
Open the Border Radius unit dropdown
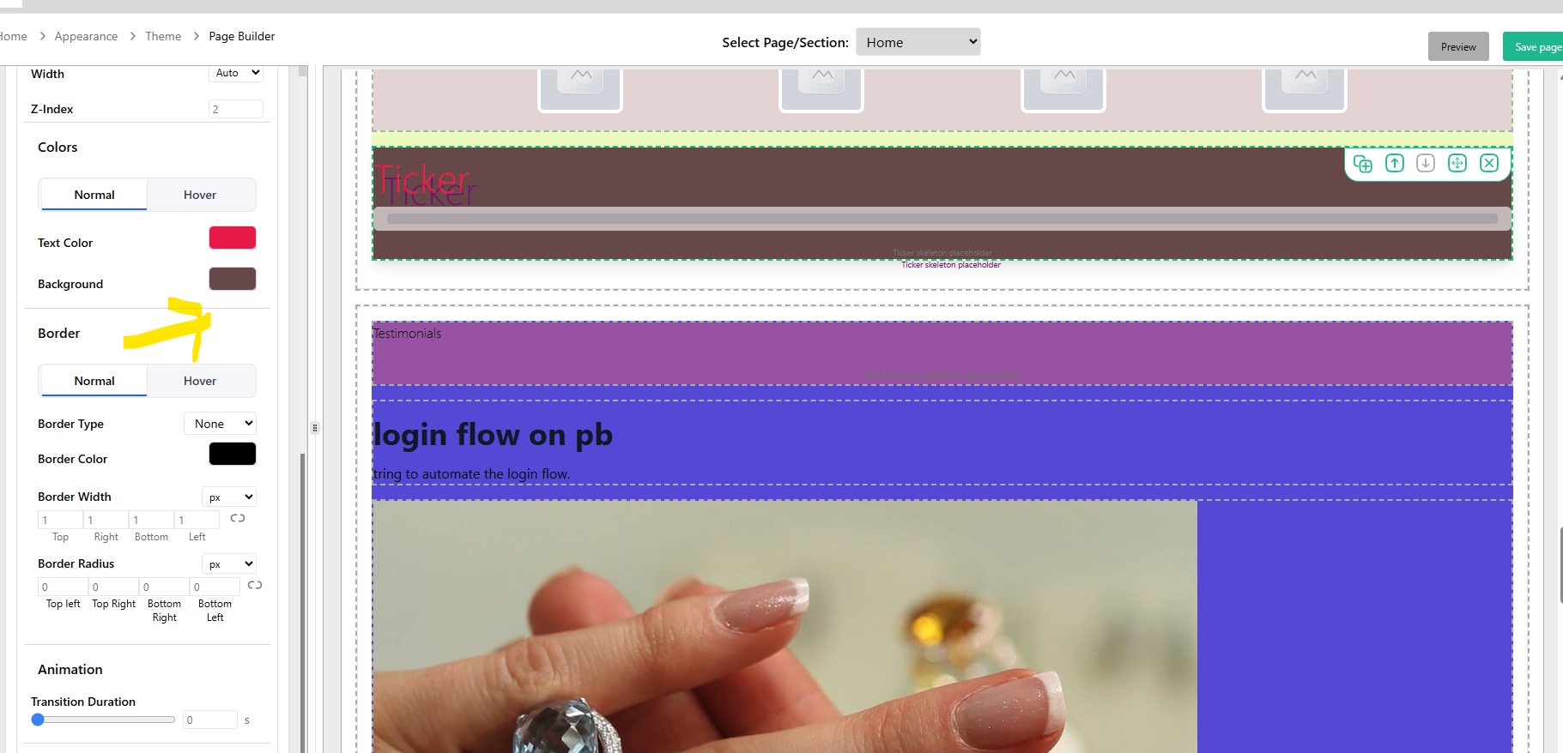point(229,564)
